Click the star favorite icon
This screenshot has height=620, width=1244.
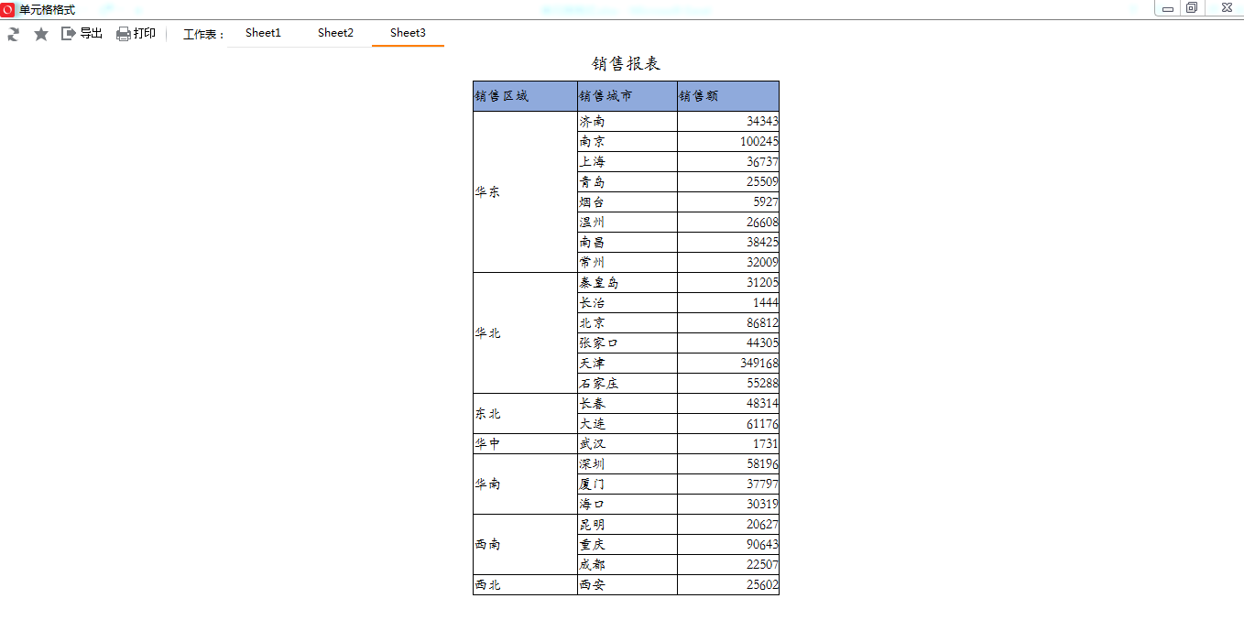click(41, 34)
